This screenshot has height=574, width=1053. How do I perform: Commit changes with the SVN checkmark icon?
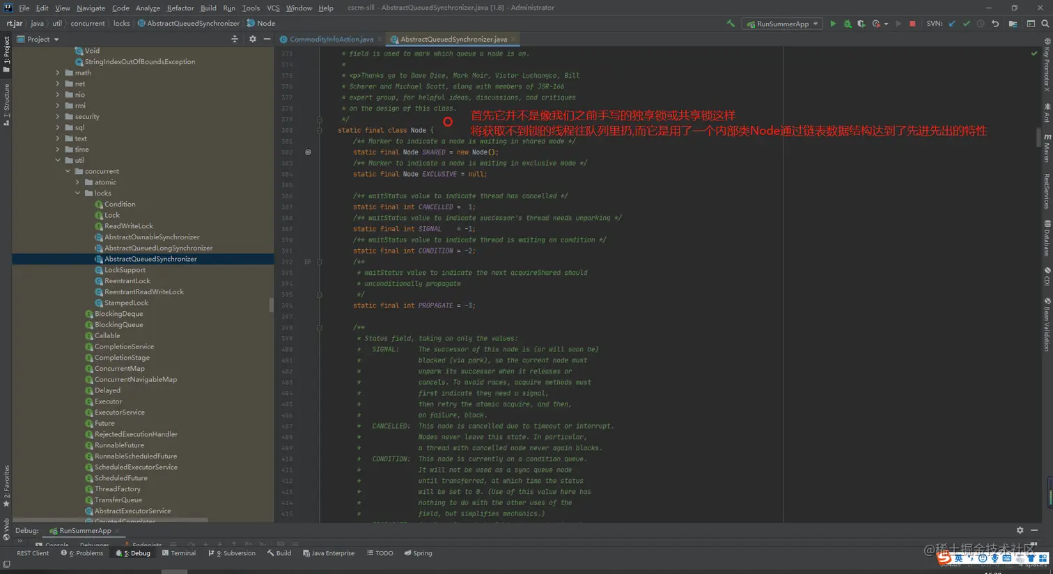point(967,24)
